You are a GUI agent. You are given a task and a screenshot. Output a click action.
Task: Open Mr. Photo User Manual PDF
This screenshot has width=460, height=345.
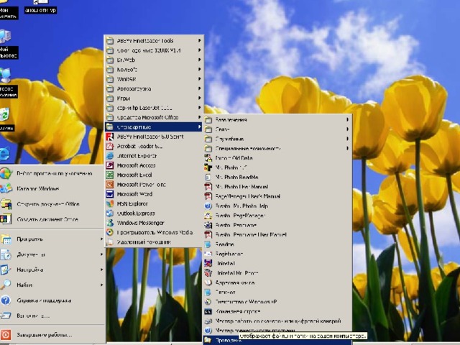tap(277, 187)
